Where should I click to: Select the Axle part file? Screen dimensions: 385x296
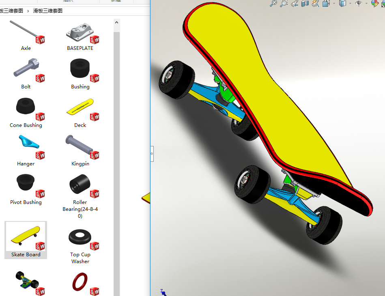[26, 35]
